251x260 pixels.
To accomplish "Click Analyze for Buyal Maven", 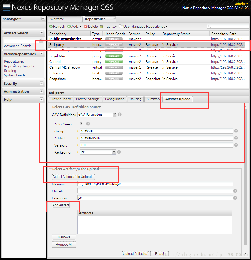I will [114, 56].
